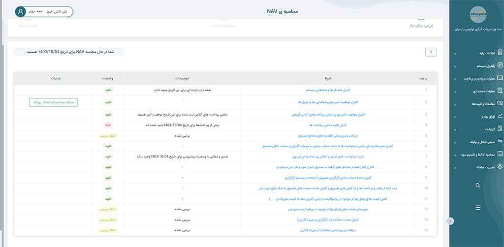Collapse the sidebar using the round arrow handle
The width and height of the screenshot is (504, 247).
[450, 221]
